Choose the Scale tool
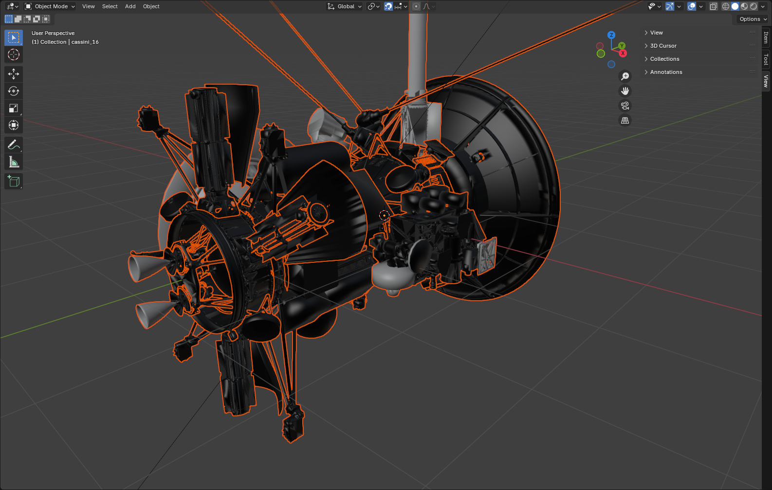The image size is (772, 490). tap(14, 108)
